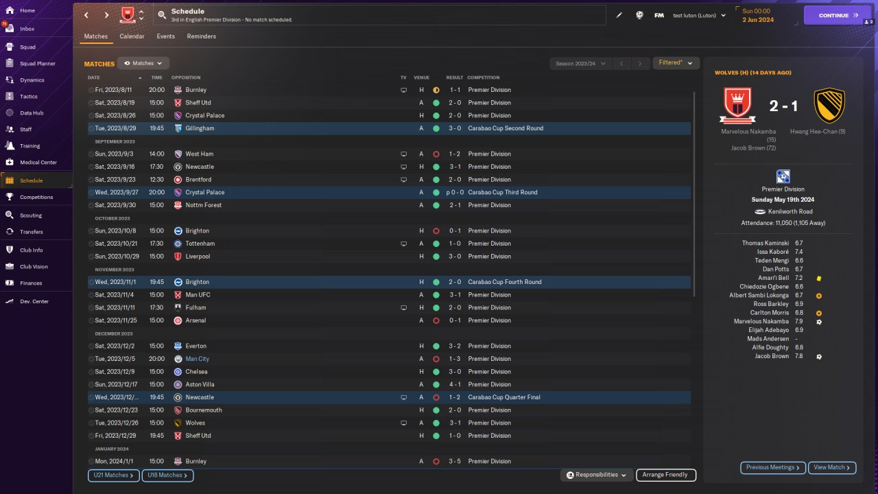878x494 pixels.
Task: Switch to the Calendar tab
Action: click(132, 36)
